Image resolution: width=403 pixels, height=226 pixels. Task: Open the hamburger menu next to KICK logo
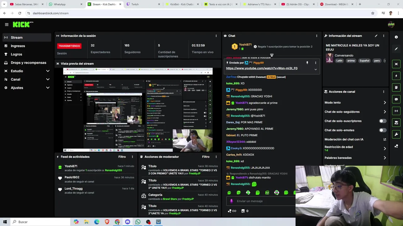coord(7,24)
